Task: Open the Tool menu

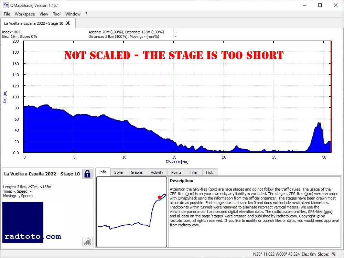Action: 57,14
